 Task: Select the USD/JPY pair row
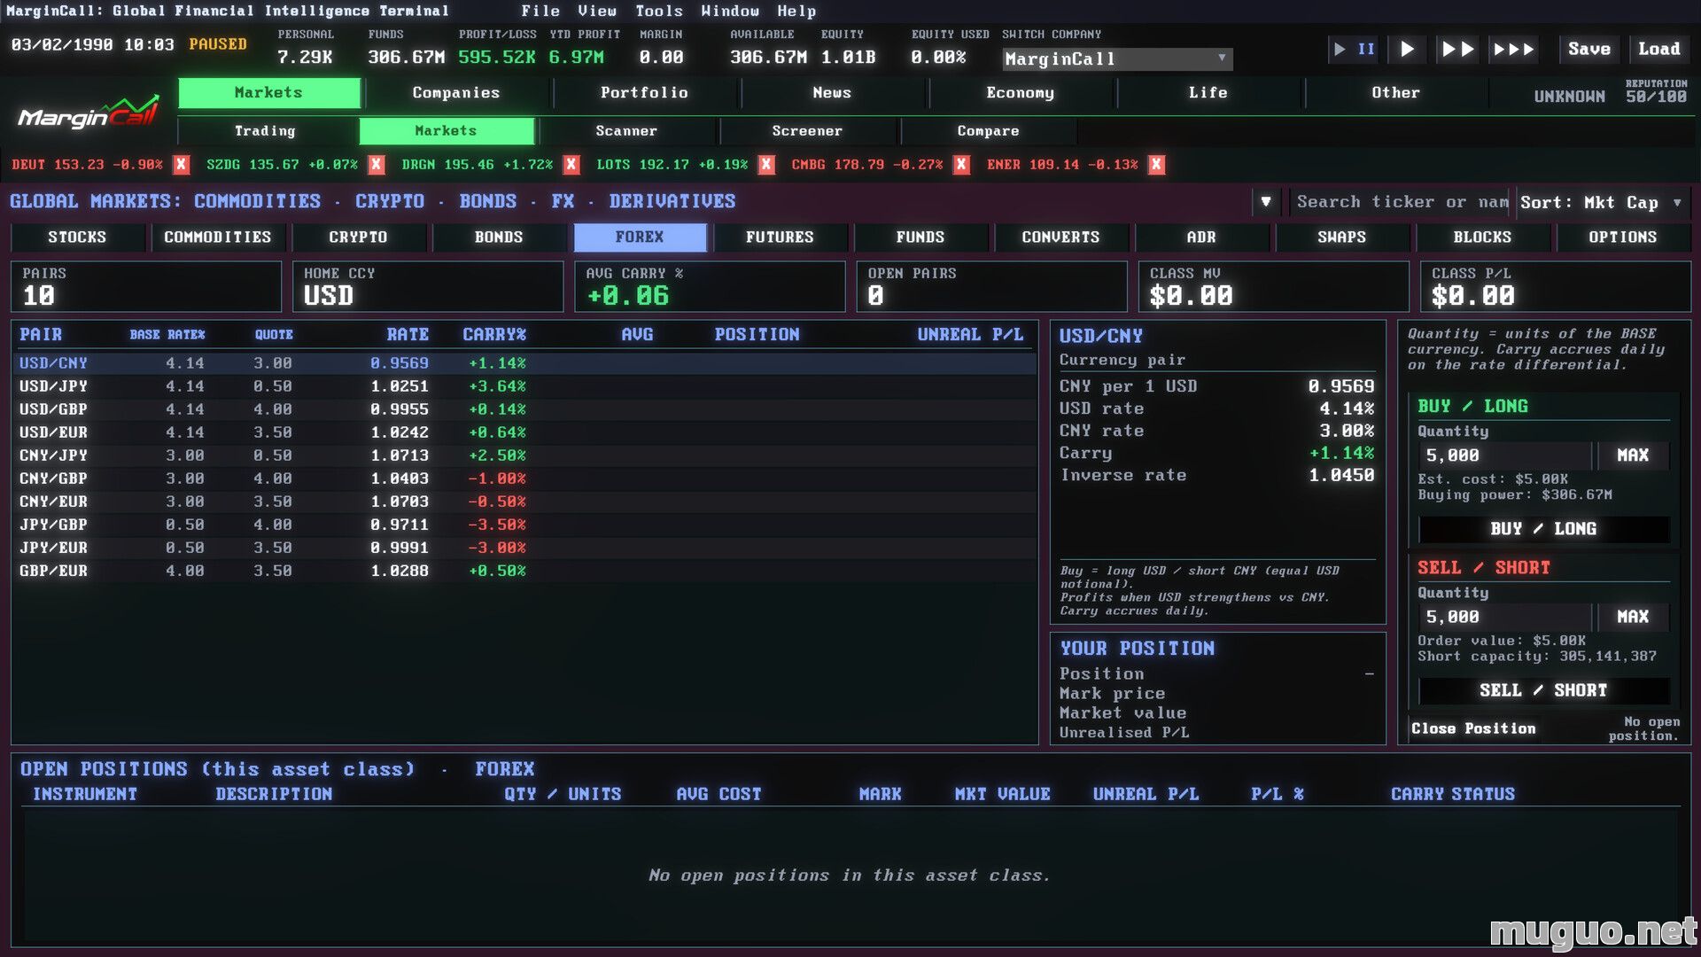pos(526,386)
